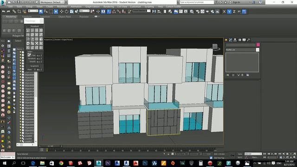The image size is (297, 167).
Task: Open the Create command panel tab
Action: [226, 40]
